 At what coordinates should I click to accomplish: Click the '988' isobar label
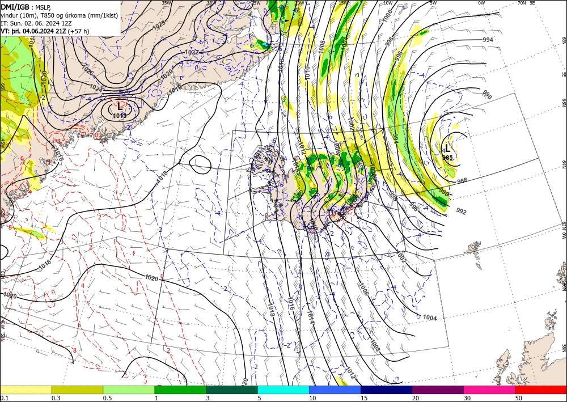coord(462,181)
